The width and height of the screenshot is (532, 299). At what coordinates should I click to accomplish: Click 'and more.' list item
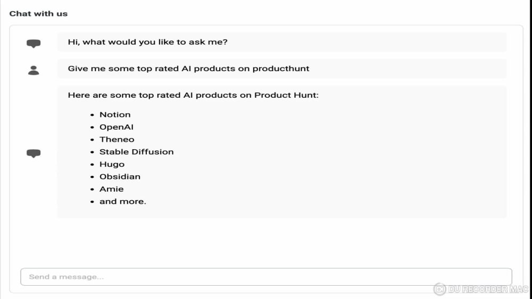(x=122, y=201)
